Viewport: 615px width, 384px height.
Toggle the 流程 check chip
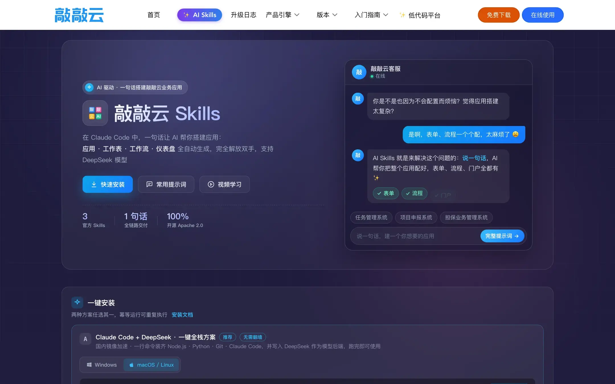pos(414,193)
